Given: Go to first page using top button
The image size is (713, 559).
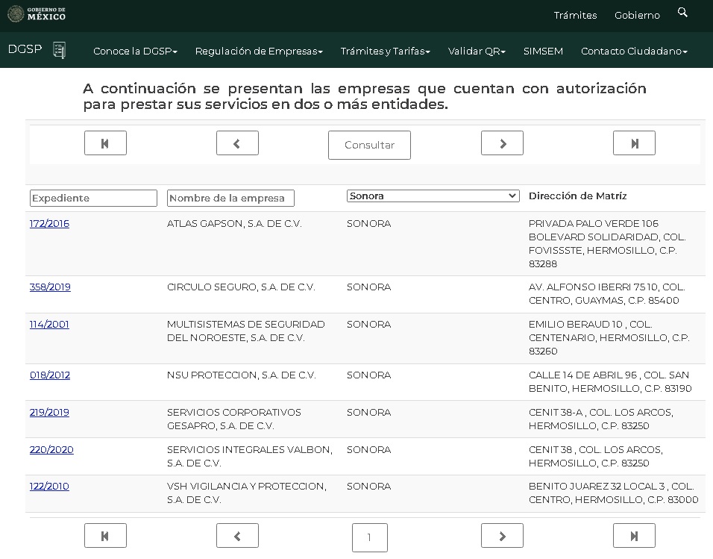Looking at the screenshot, I should click(x=105, y=143).
